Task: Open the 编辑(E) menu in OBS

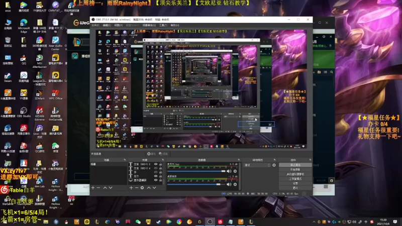Action: (107, 26)
